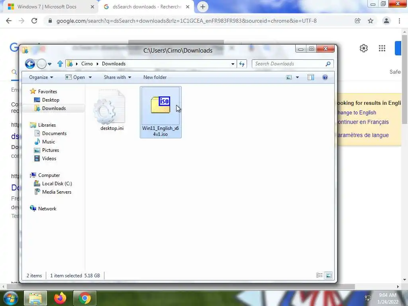Switch to details view via status bar icon
The image size is (408, 306).
319,275
